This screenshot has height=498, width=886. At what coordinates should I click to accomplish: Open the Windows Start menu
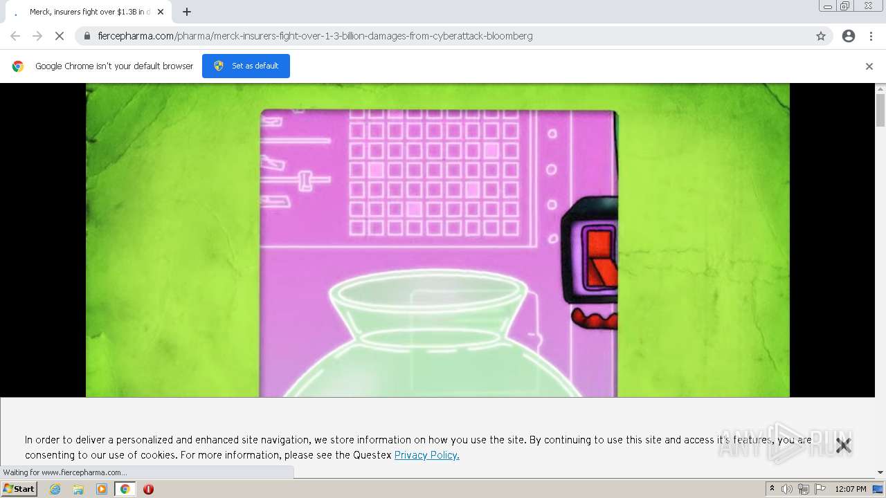tap(19, 489)
